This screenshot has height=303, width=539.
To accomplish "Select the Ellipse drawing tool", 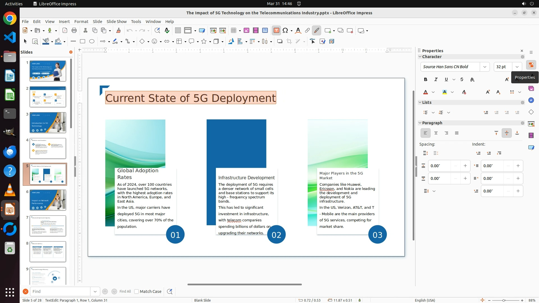I will 92,42.
